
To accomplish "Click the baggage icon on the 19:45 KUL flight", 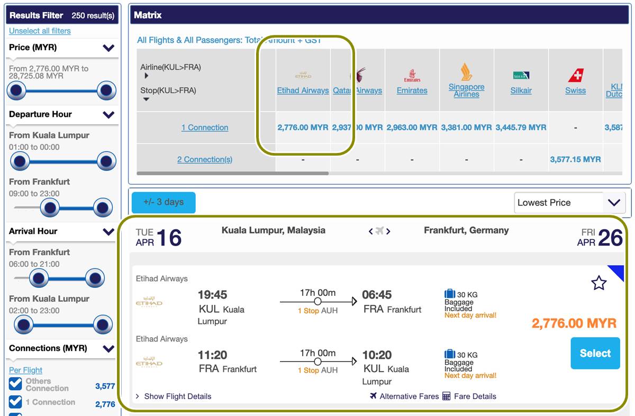I will click(x=450, y=294).
